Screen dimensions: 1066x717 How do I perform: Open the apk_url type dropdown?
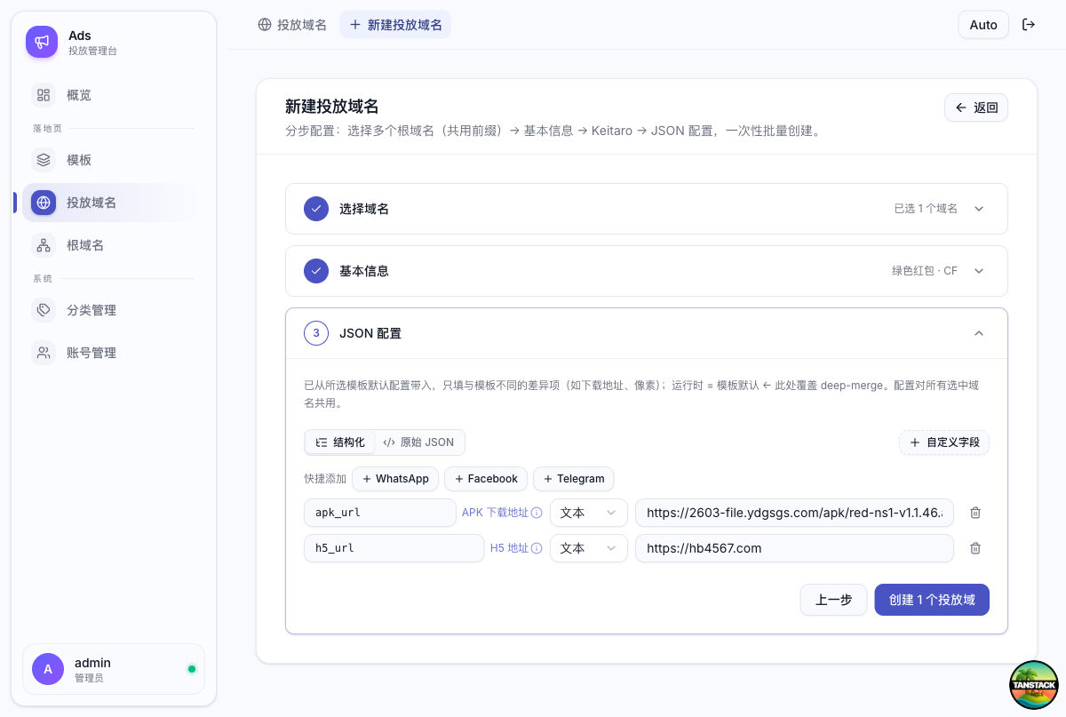tap(589, 513)
